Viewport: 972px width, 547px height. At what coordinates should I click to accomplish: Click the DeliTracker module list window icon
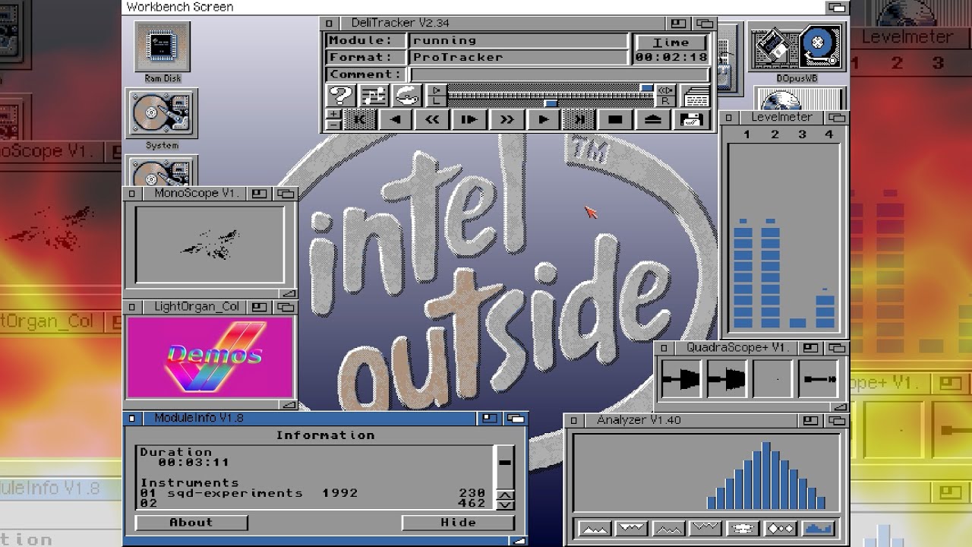(696, 96)
